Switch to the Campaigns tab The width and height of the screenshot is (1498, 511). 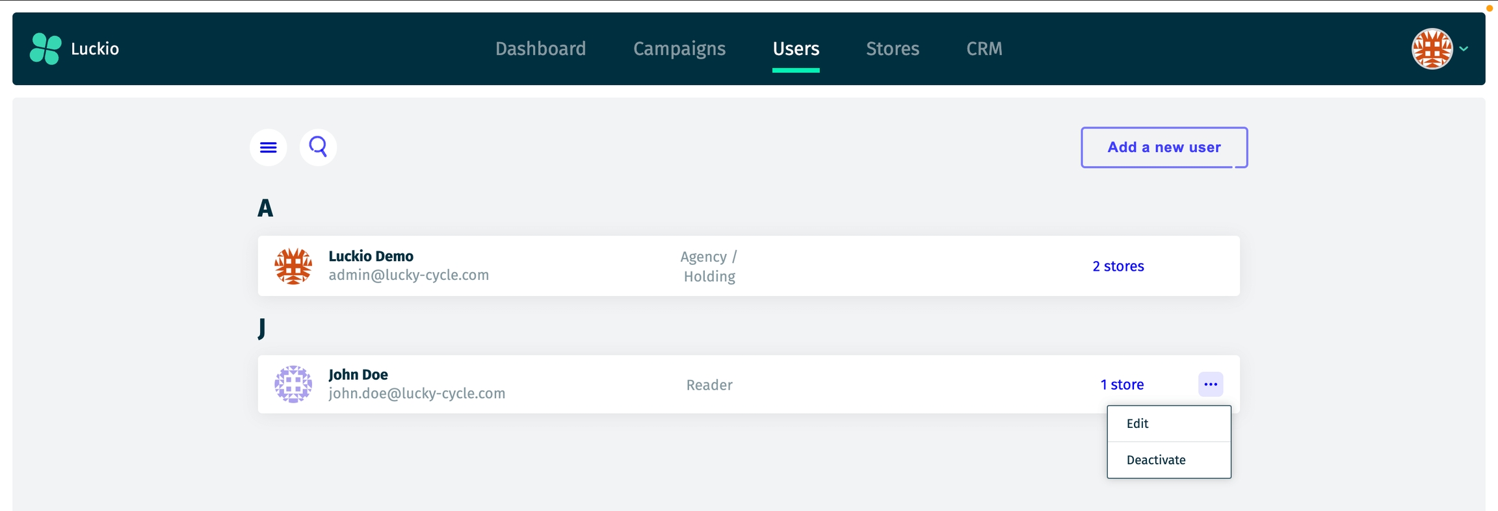pyautogui.click(x=679, y=49)
